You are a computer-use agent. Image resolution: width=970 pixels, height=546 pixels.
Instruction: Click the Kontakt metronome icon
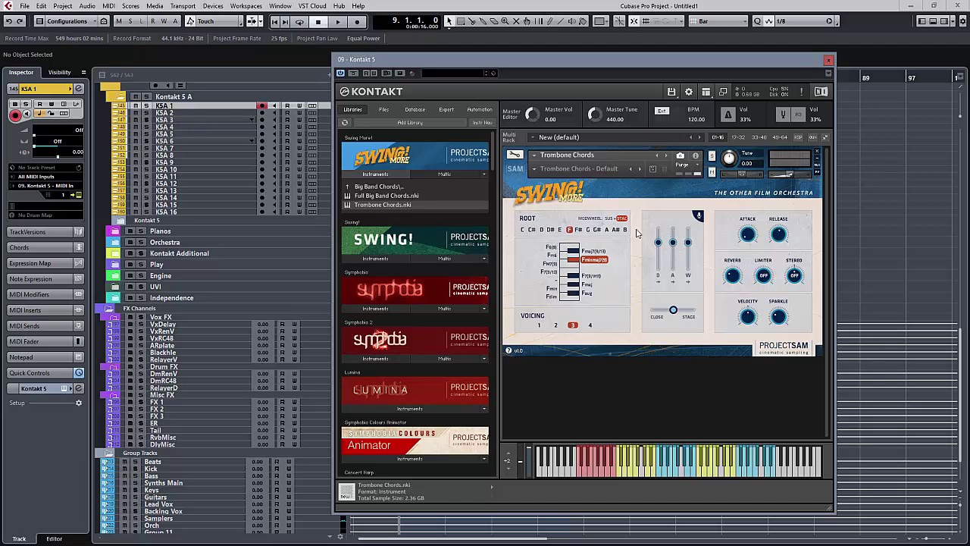pyautogui.click(x=727, y=115)
